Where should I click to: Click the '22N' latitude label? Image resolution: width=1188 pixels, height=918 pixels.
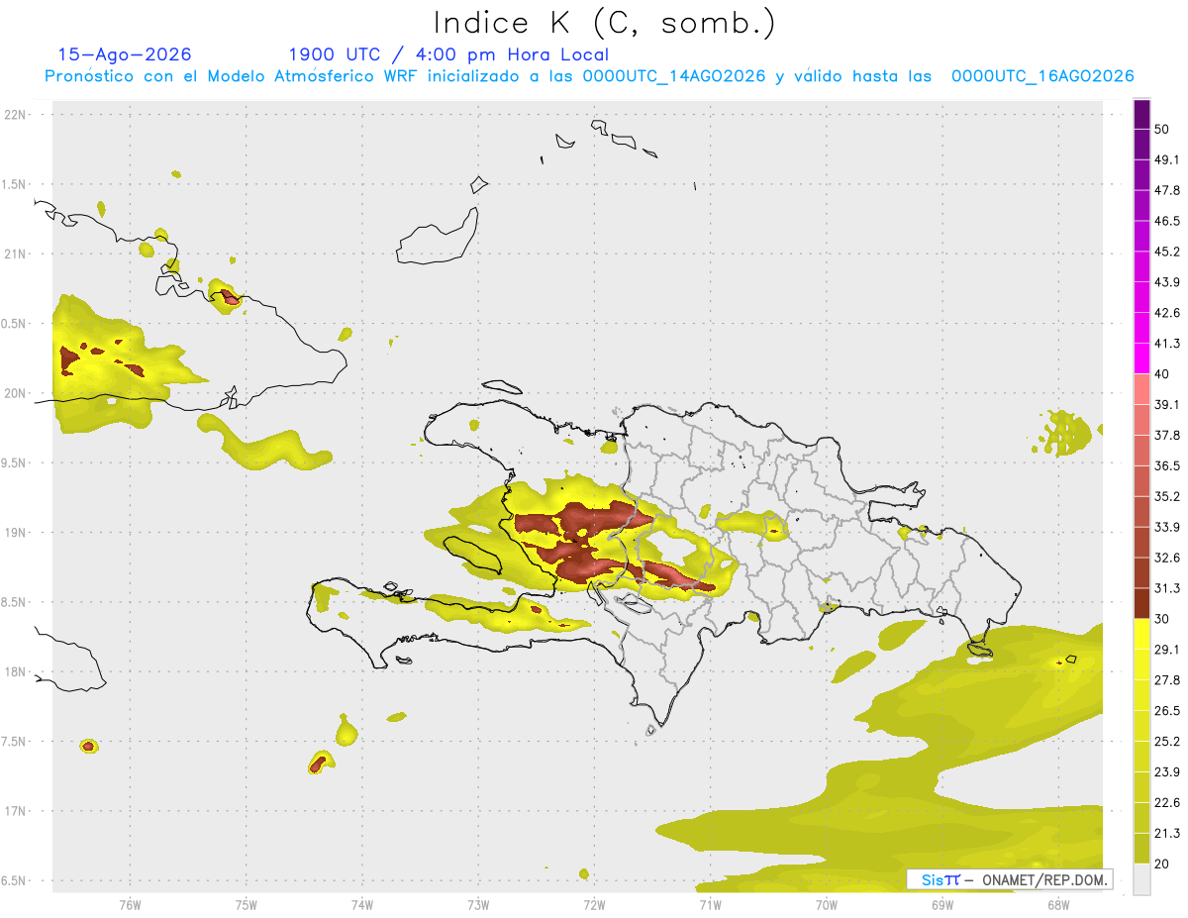[15, 114]
